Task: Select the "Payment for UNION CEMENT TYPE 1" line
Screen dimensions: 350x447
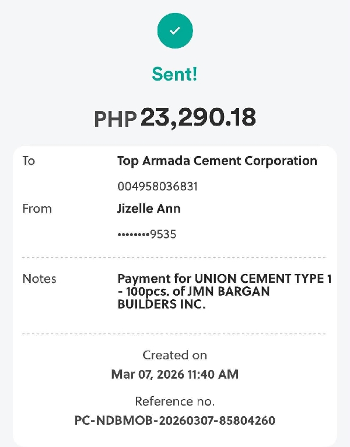Action: tap(225, 279)
